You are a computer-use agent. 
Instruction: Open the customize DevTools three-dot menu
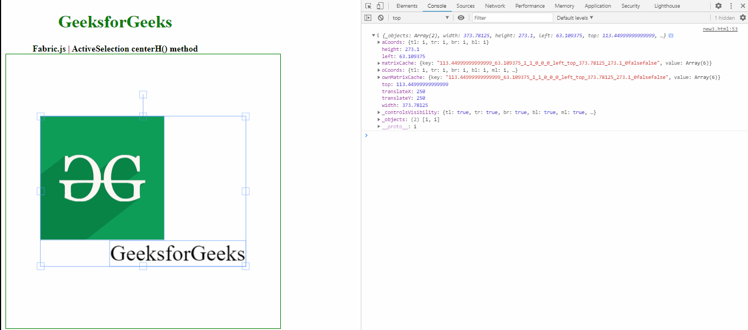tap(731, 5)
